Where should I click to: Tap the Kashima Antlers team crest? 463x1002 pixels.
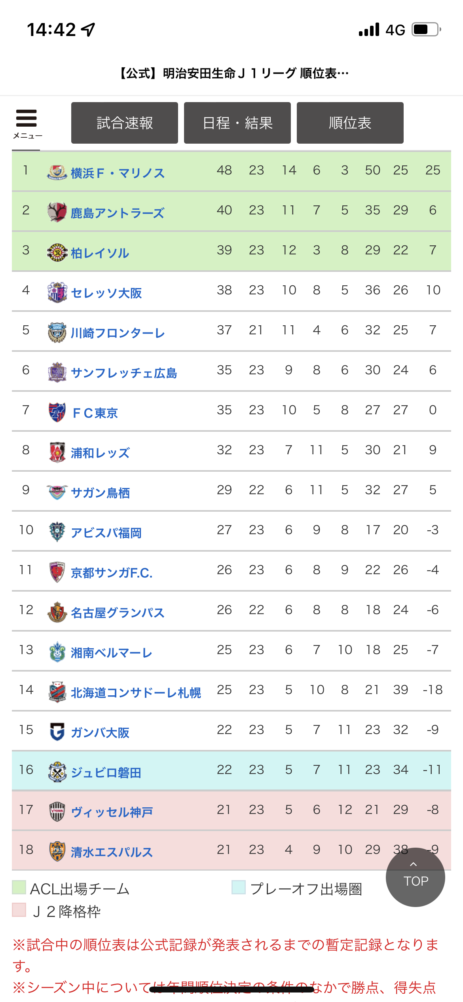pyautogui.click(x=57, y=213)
